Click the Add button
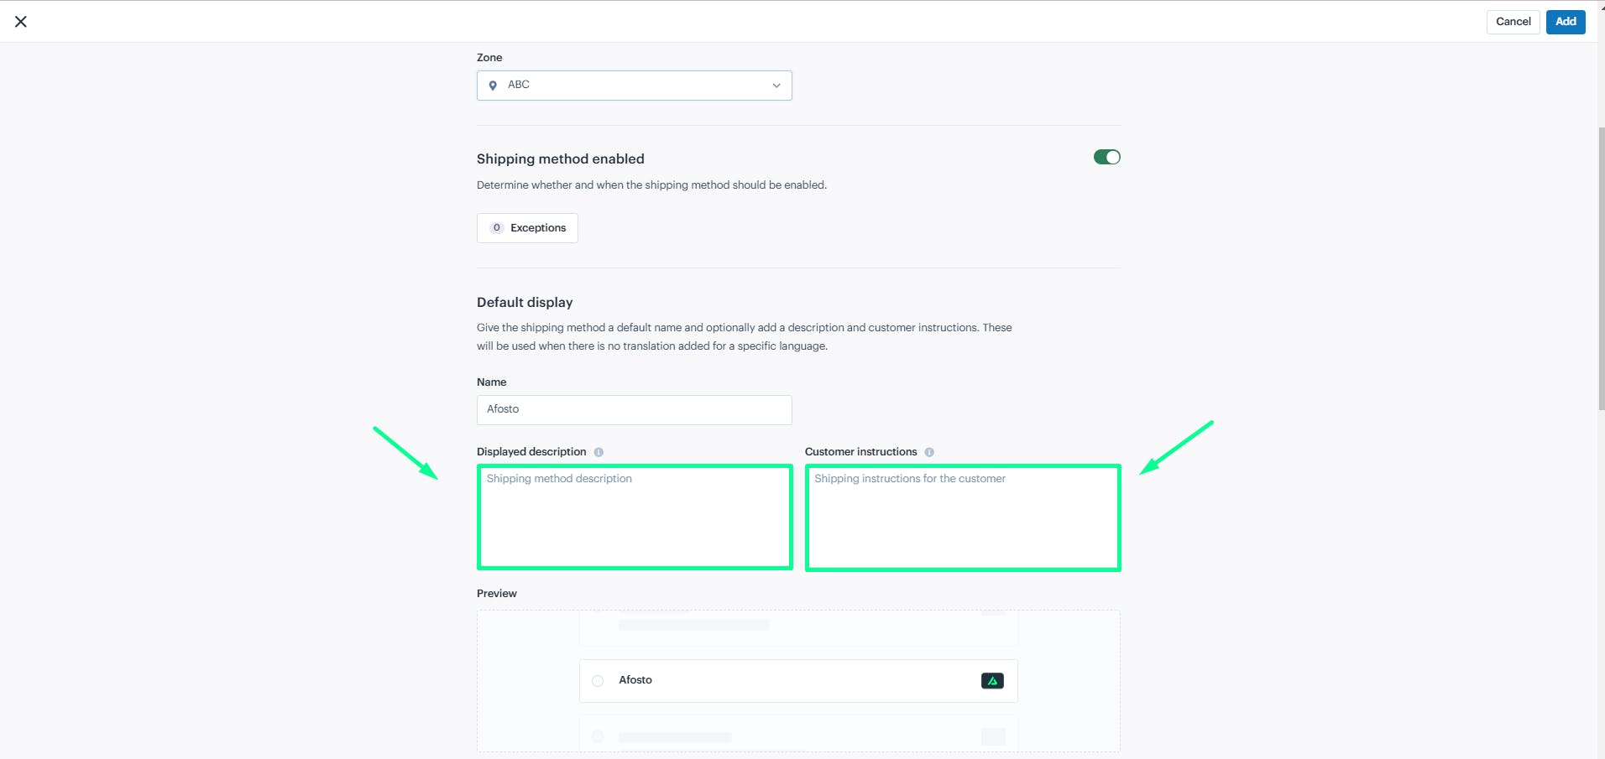Screen dimensions: 1605x759 click(x=1566, y=22)
